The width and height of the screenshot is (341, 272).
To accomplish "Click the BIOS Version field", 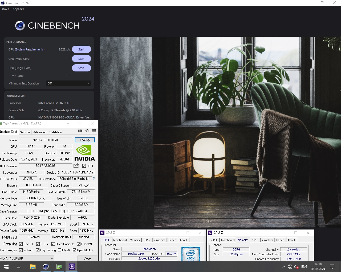I will point(46,166).
